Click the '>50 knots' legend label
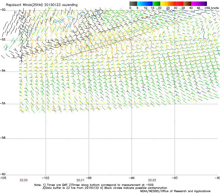 pyautogui.click(x=211, y=8)
